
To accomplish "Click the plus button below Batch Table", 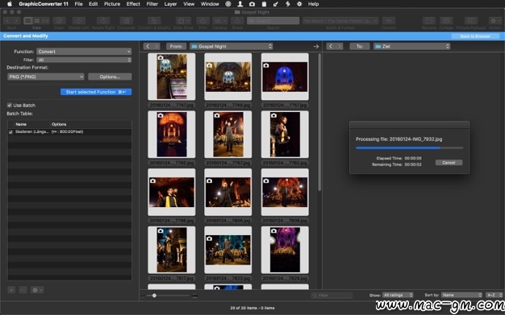I will click(x=11, y=290).
